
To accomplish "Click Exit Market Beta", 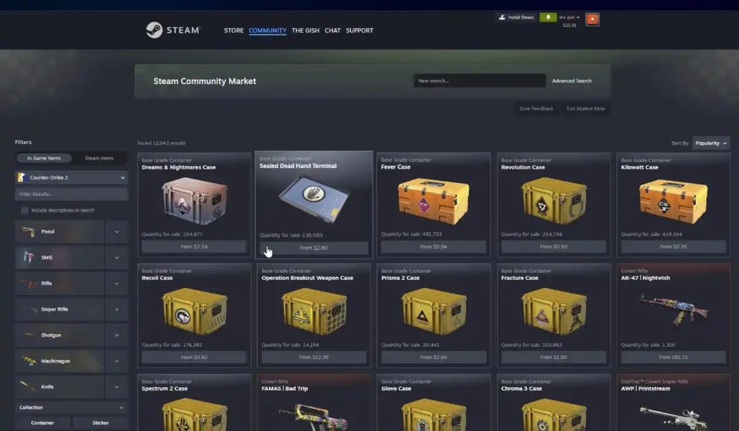I will tap(586, 108).
